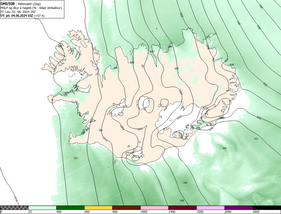Click the 'DMI/IGB : Veltimætti (J/kg)' title
Image resolution: width=281 pixels, height=214 pixels.
click(x=21, y=4)
